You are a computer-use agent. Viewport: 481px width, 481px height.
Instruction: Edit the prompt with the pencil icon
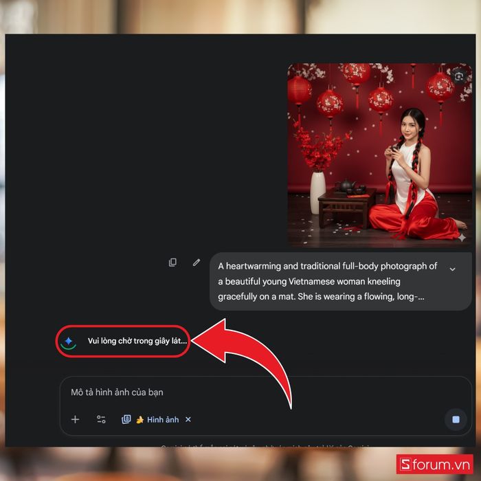(197, 262)
